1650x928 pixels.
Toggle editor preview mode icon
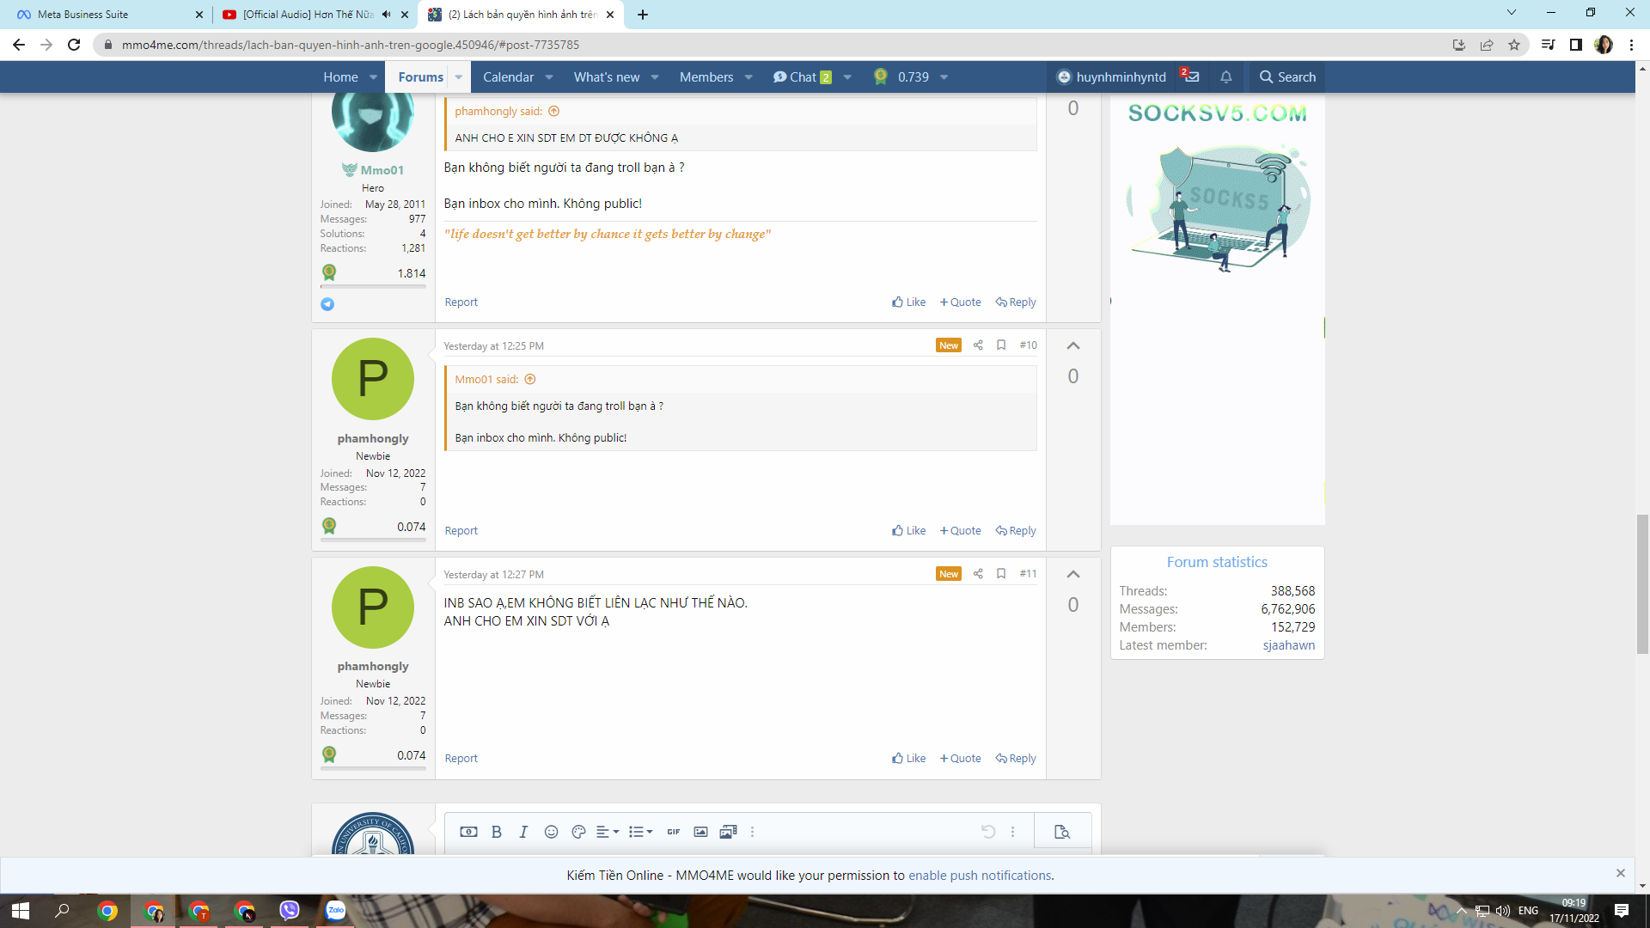pyautogui.click(x=1061, y=832)
